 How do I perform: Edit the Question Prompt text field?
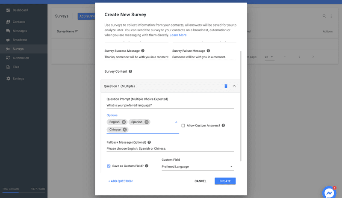(170, 105)
